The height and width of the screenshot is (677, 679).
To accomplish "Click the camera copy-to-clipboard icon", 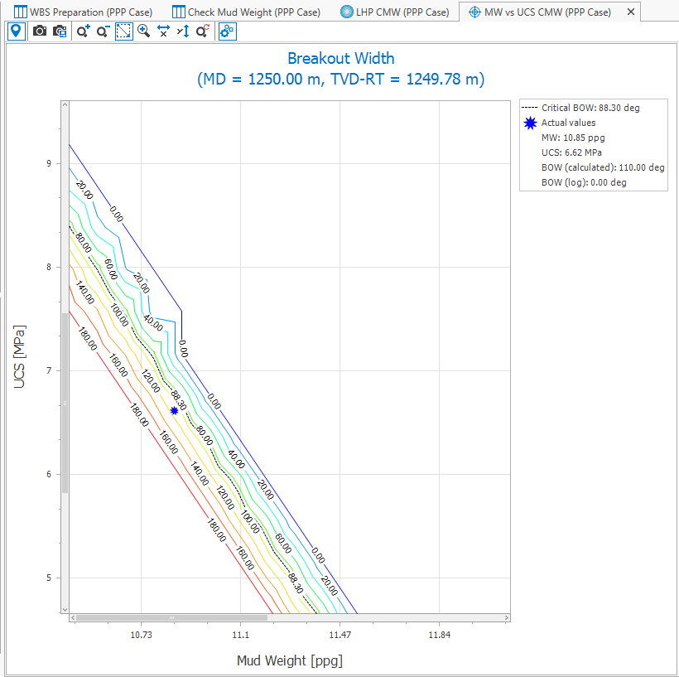I will (x=60, y=31).
